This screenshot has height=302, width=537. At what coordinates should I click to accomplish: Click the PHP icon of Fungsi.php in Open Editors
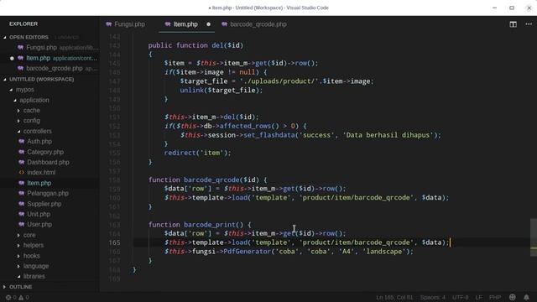click(20, 48)
